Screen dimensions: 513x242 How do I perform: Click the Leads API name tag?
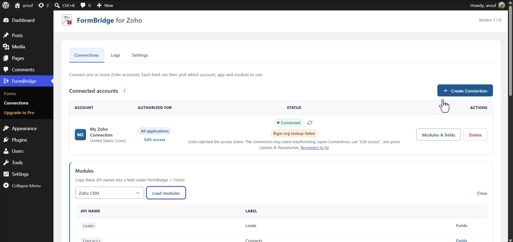(x=88, y=226)
